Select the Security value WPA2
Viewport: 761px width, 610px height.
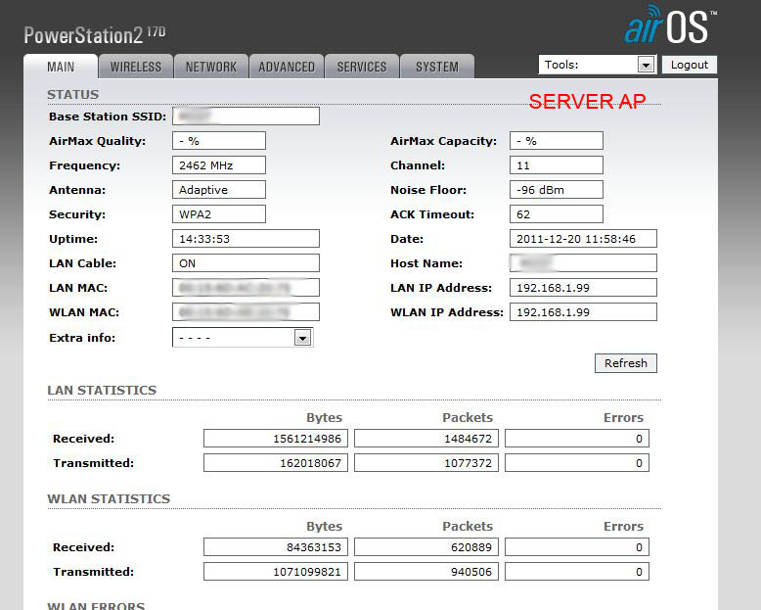point(219,214)
